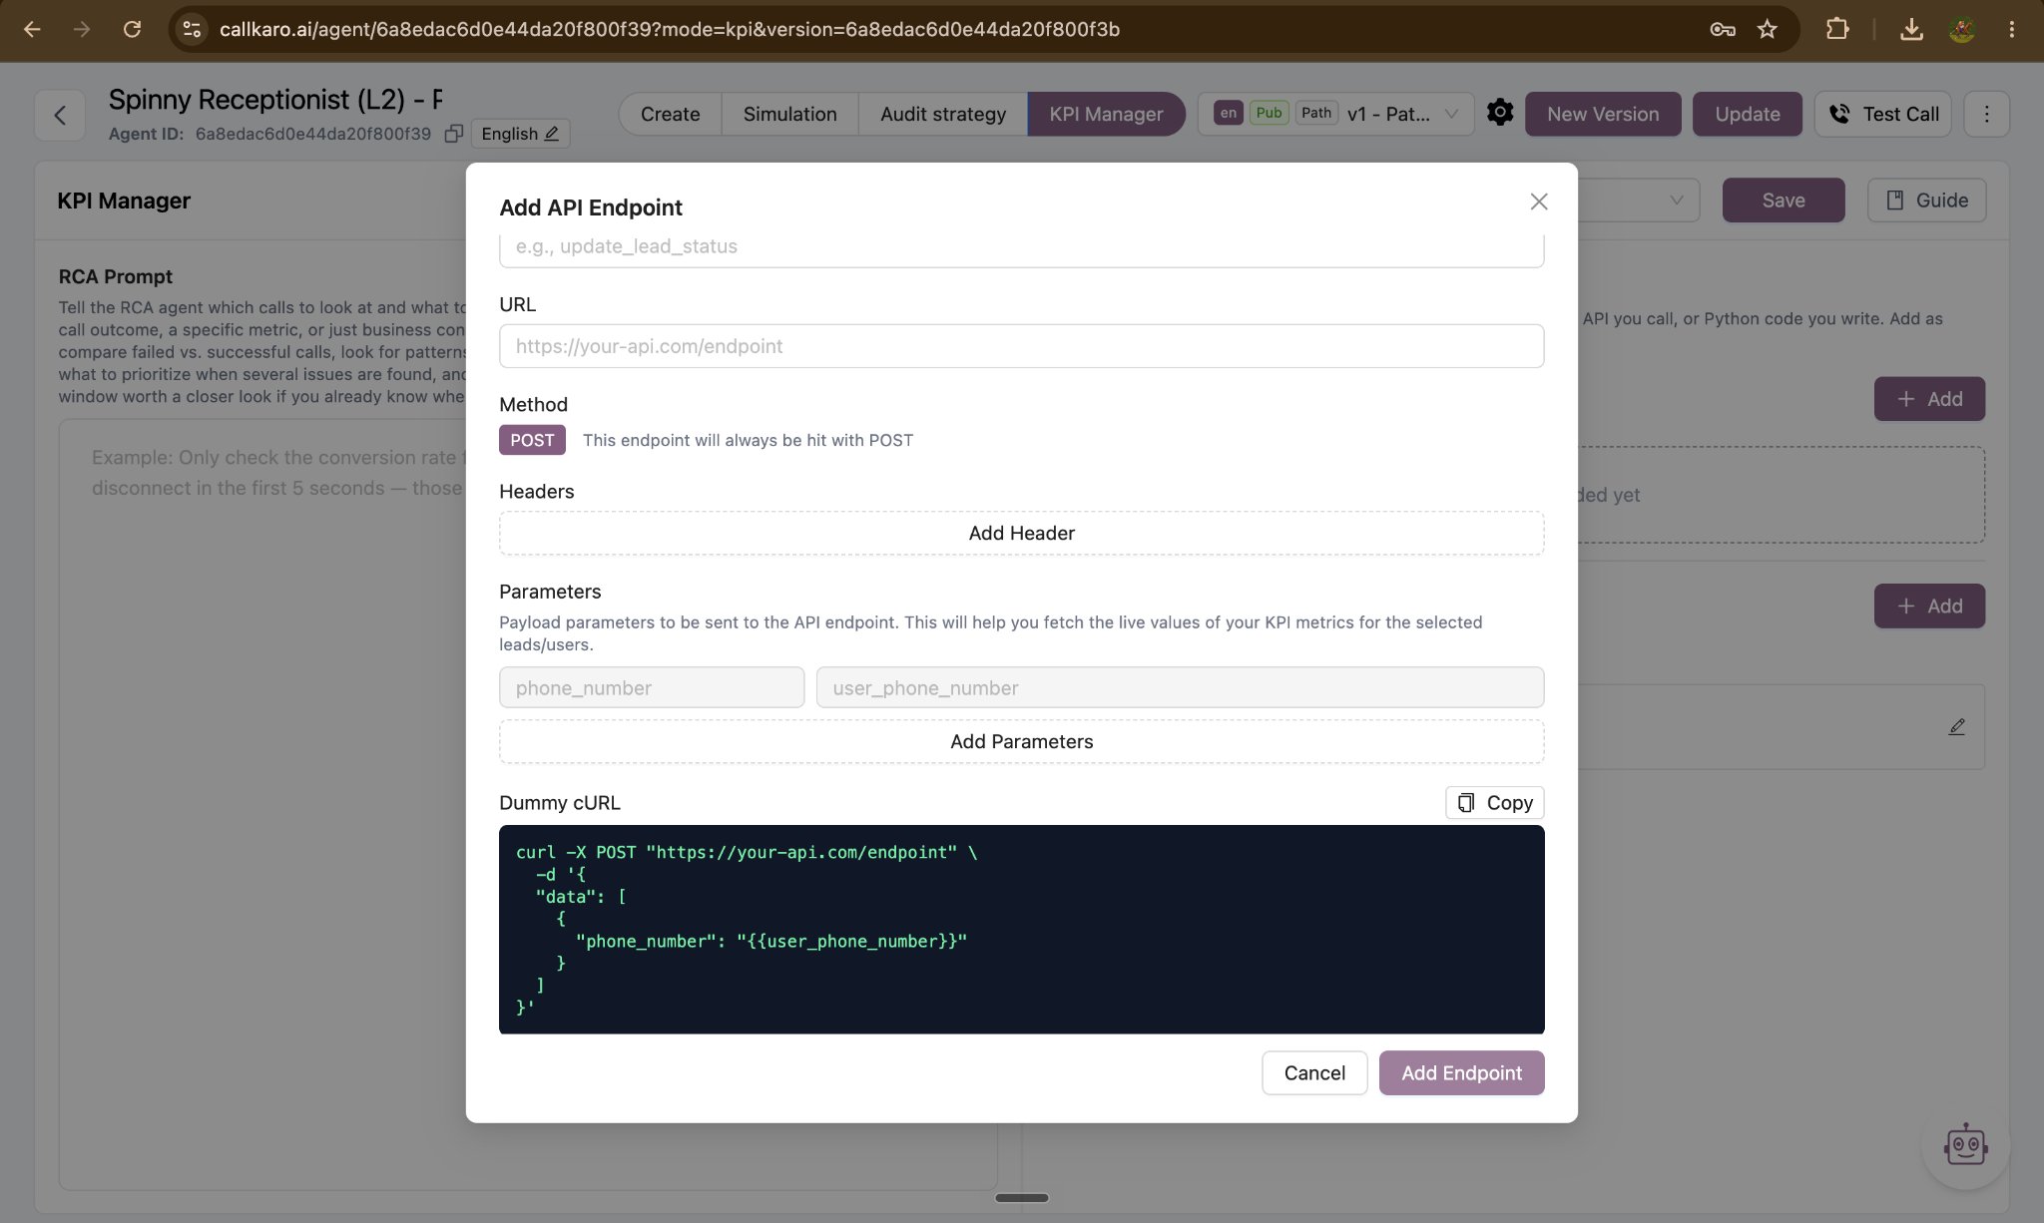Select the KPI Manager tab
The image size is (2044, 1223).
(x=1106, y=114)
